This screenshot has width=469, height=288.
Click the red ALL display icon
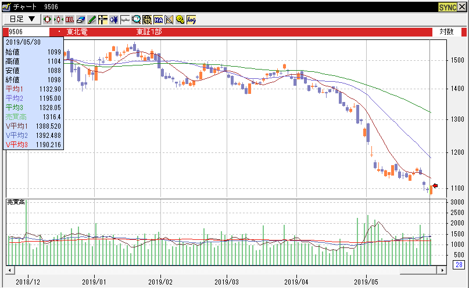70,19
